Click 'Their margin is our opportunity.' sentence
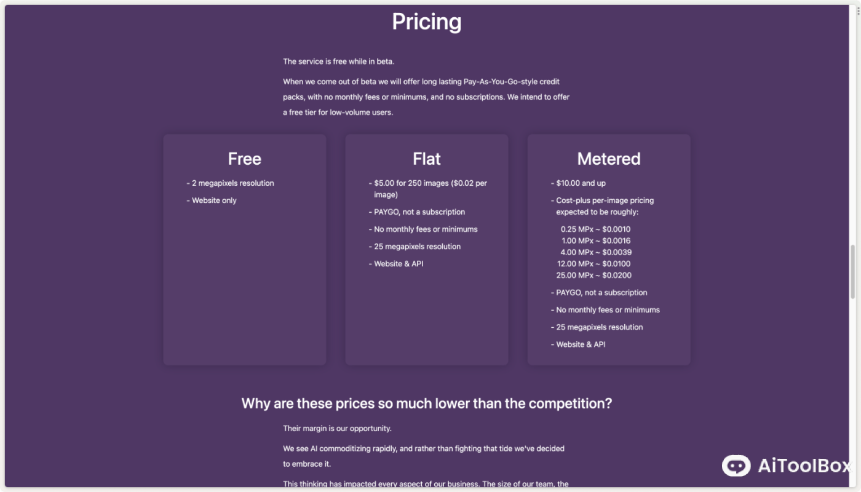Viewport: 861px width, 492px height. 337,429
